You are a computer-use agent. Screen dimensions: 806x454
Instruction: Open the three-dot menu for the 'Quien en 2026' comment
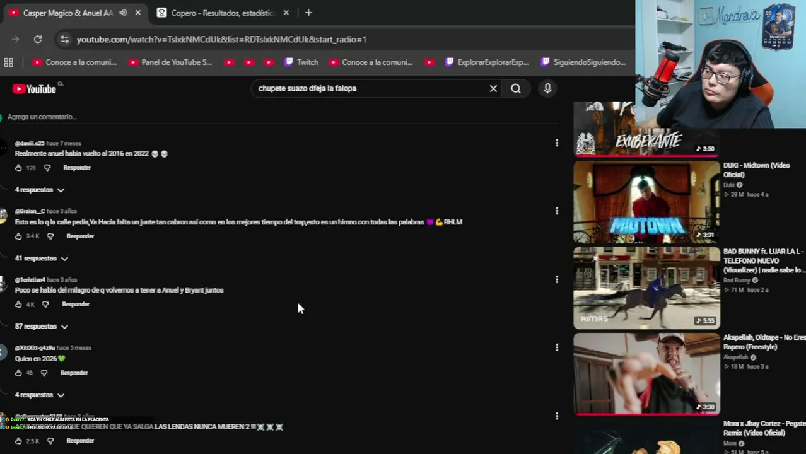[x=556, y=347]
